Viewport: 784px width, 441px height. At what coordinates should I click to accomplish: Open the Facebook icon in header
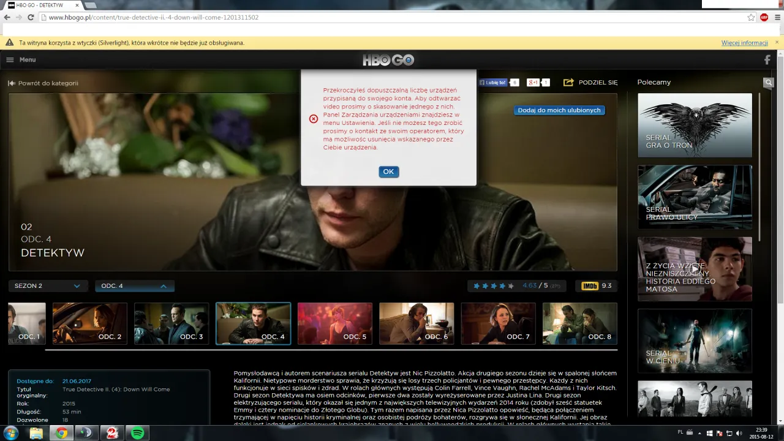pyautogui.click(x=767, y=60)
